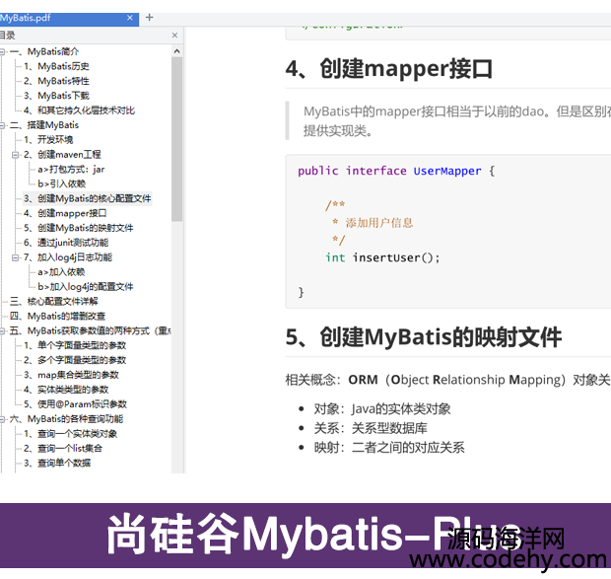The image size is (611, 579).
Task: Open a>打包方式：jar bookmark
Action: pyautogui.click(x=71, y=170)
